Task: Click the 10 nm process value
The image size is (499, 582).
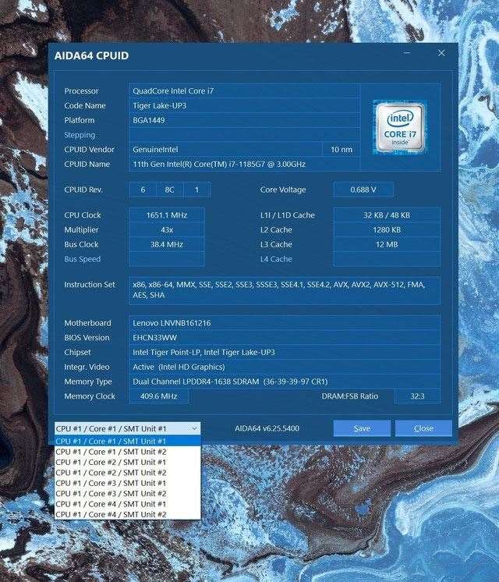Action: click(342, 149)
